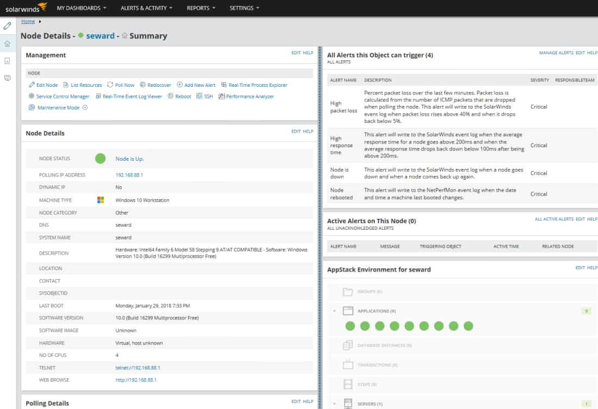Click the Steps icon in AppStack
This screenshot has height=409, width=598.
[348, 384]
